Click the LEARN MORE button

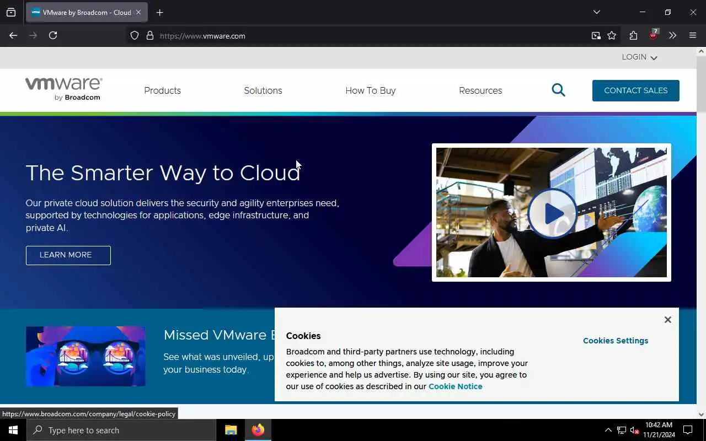point(68,255)
